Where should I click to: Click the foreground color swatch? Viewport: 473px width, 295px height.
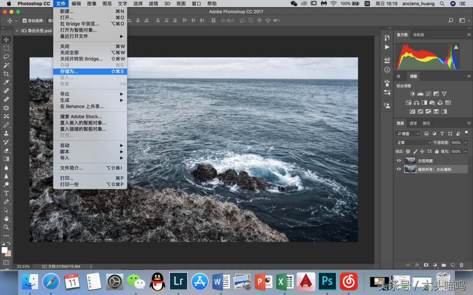(5, 250)
